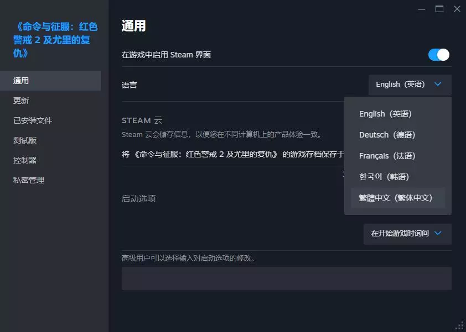
Task: Select Deutsch (德语) from the language list
Action: pyautogui.click(x=397, y=135)
